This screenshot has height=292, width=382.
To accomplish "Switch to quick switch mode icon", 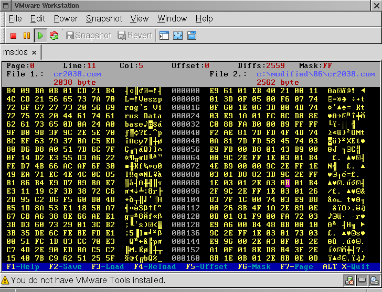I will point(192,36).
